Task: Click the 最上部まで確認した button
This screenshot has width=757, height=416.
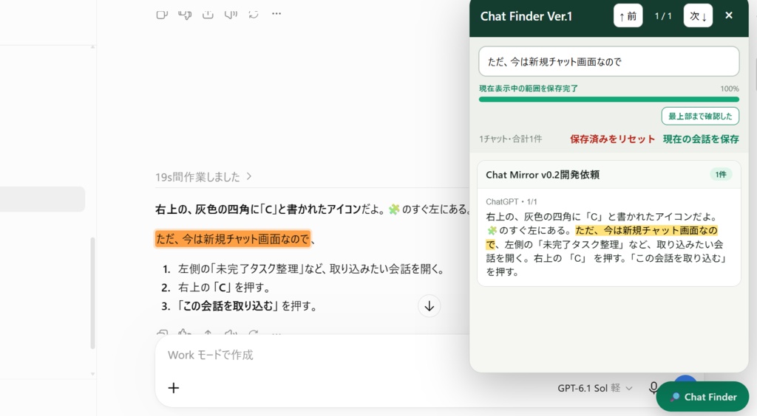Action: click(700, 116)
